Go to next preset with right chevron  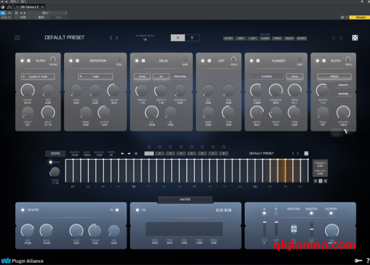click(x=117, y=38)
